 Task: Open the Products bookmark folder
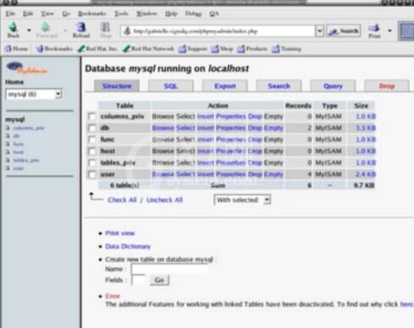[x=252, y=49]
